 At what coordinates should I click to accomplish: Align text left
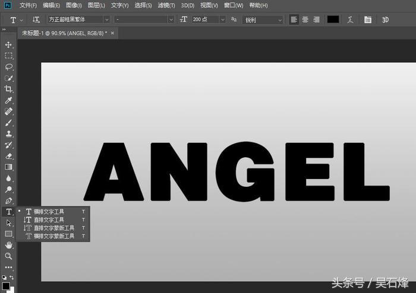[294, 20]
